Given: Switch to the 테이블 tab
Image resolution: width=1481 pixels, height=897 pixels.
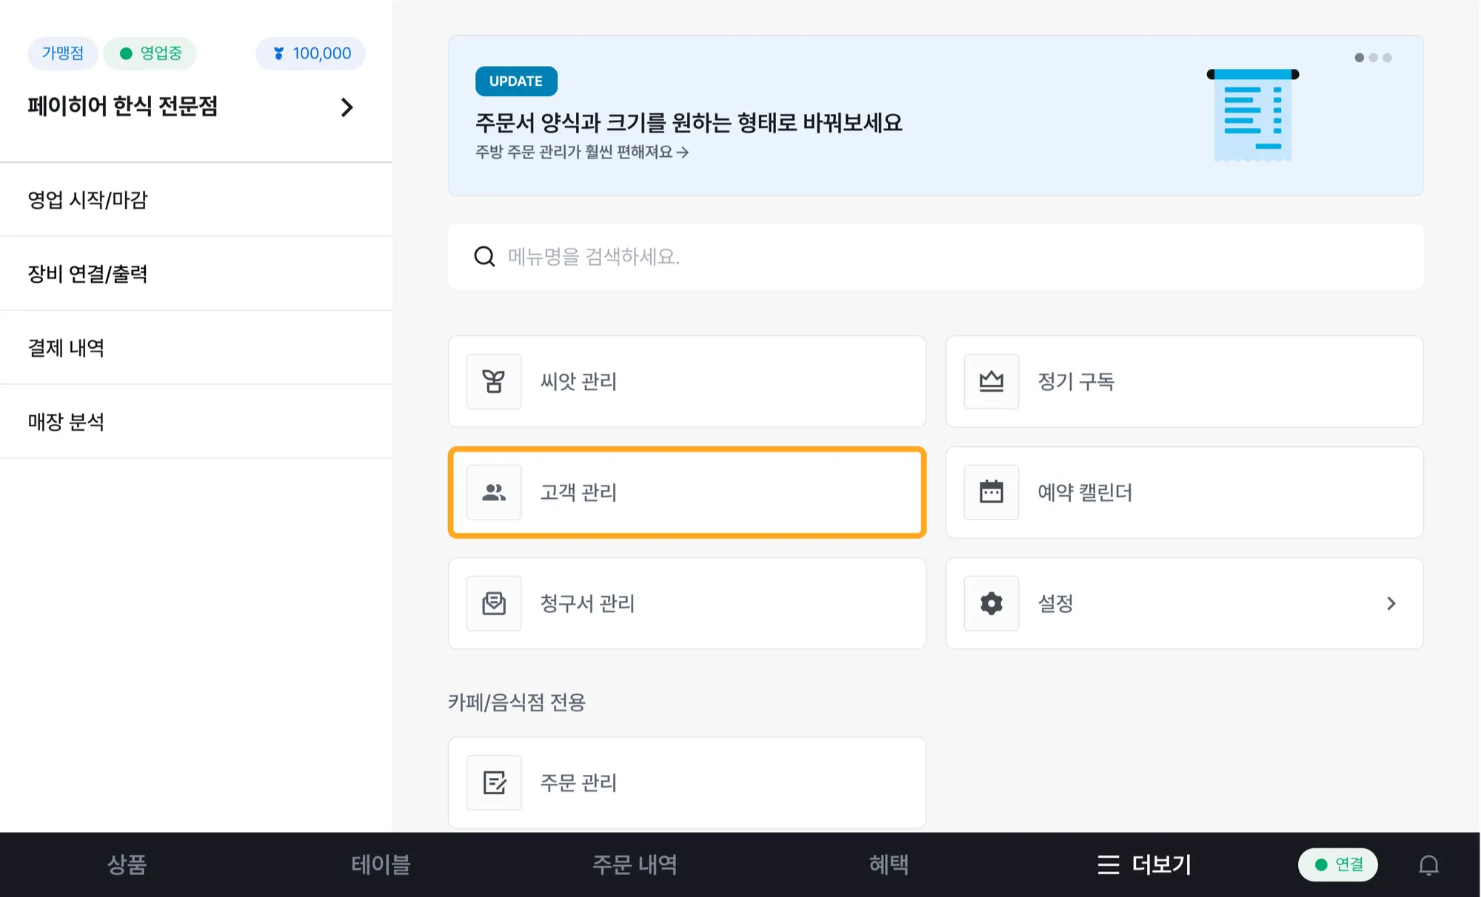Looking at the screenshot, I should (381, 864).
